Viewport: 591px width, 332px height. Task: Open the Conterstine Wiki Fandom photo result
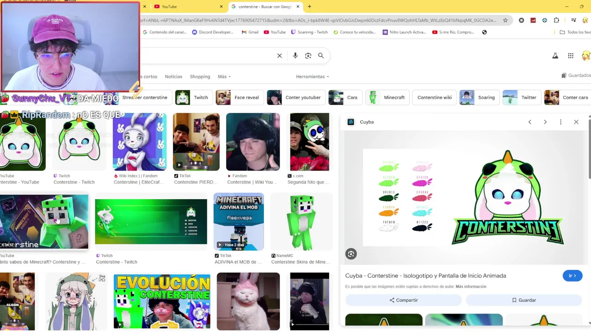pos(253,142)
